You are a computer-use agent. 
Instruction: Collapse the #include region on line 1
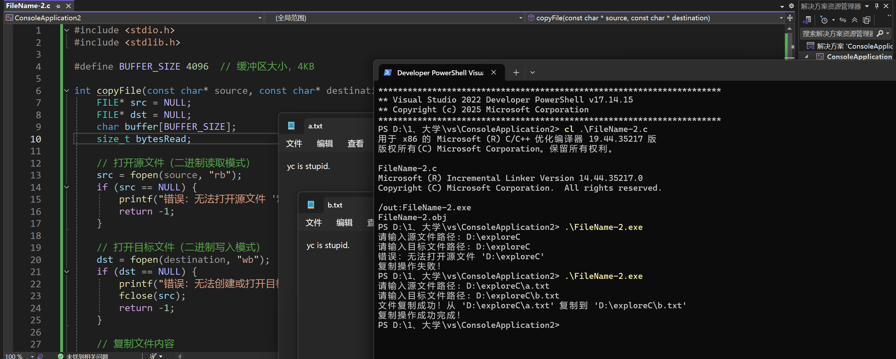[x=67, y=30]
